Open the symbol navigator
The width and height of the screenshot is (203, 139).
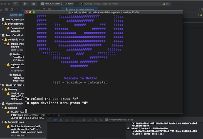click(12, 9)
